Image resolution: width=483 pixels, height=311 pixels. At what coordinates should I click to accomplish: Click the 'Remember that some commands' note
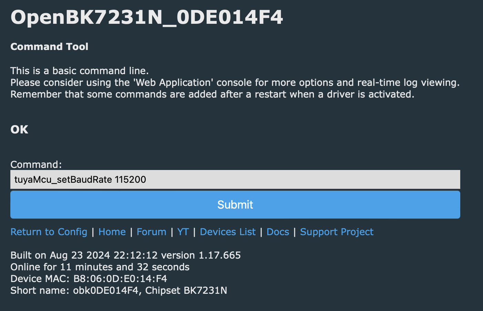212,94
